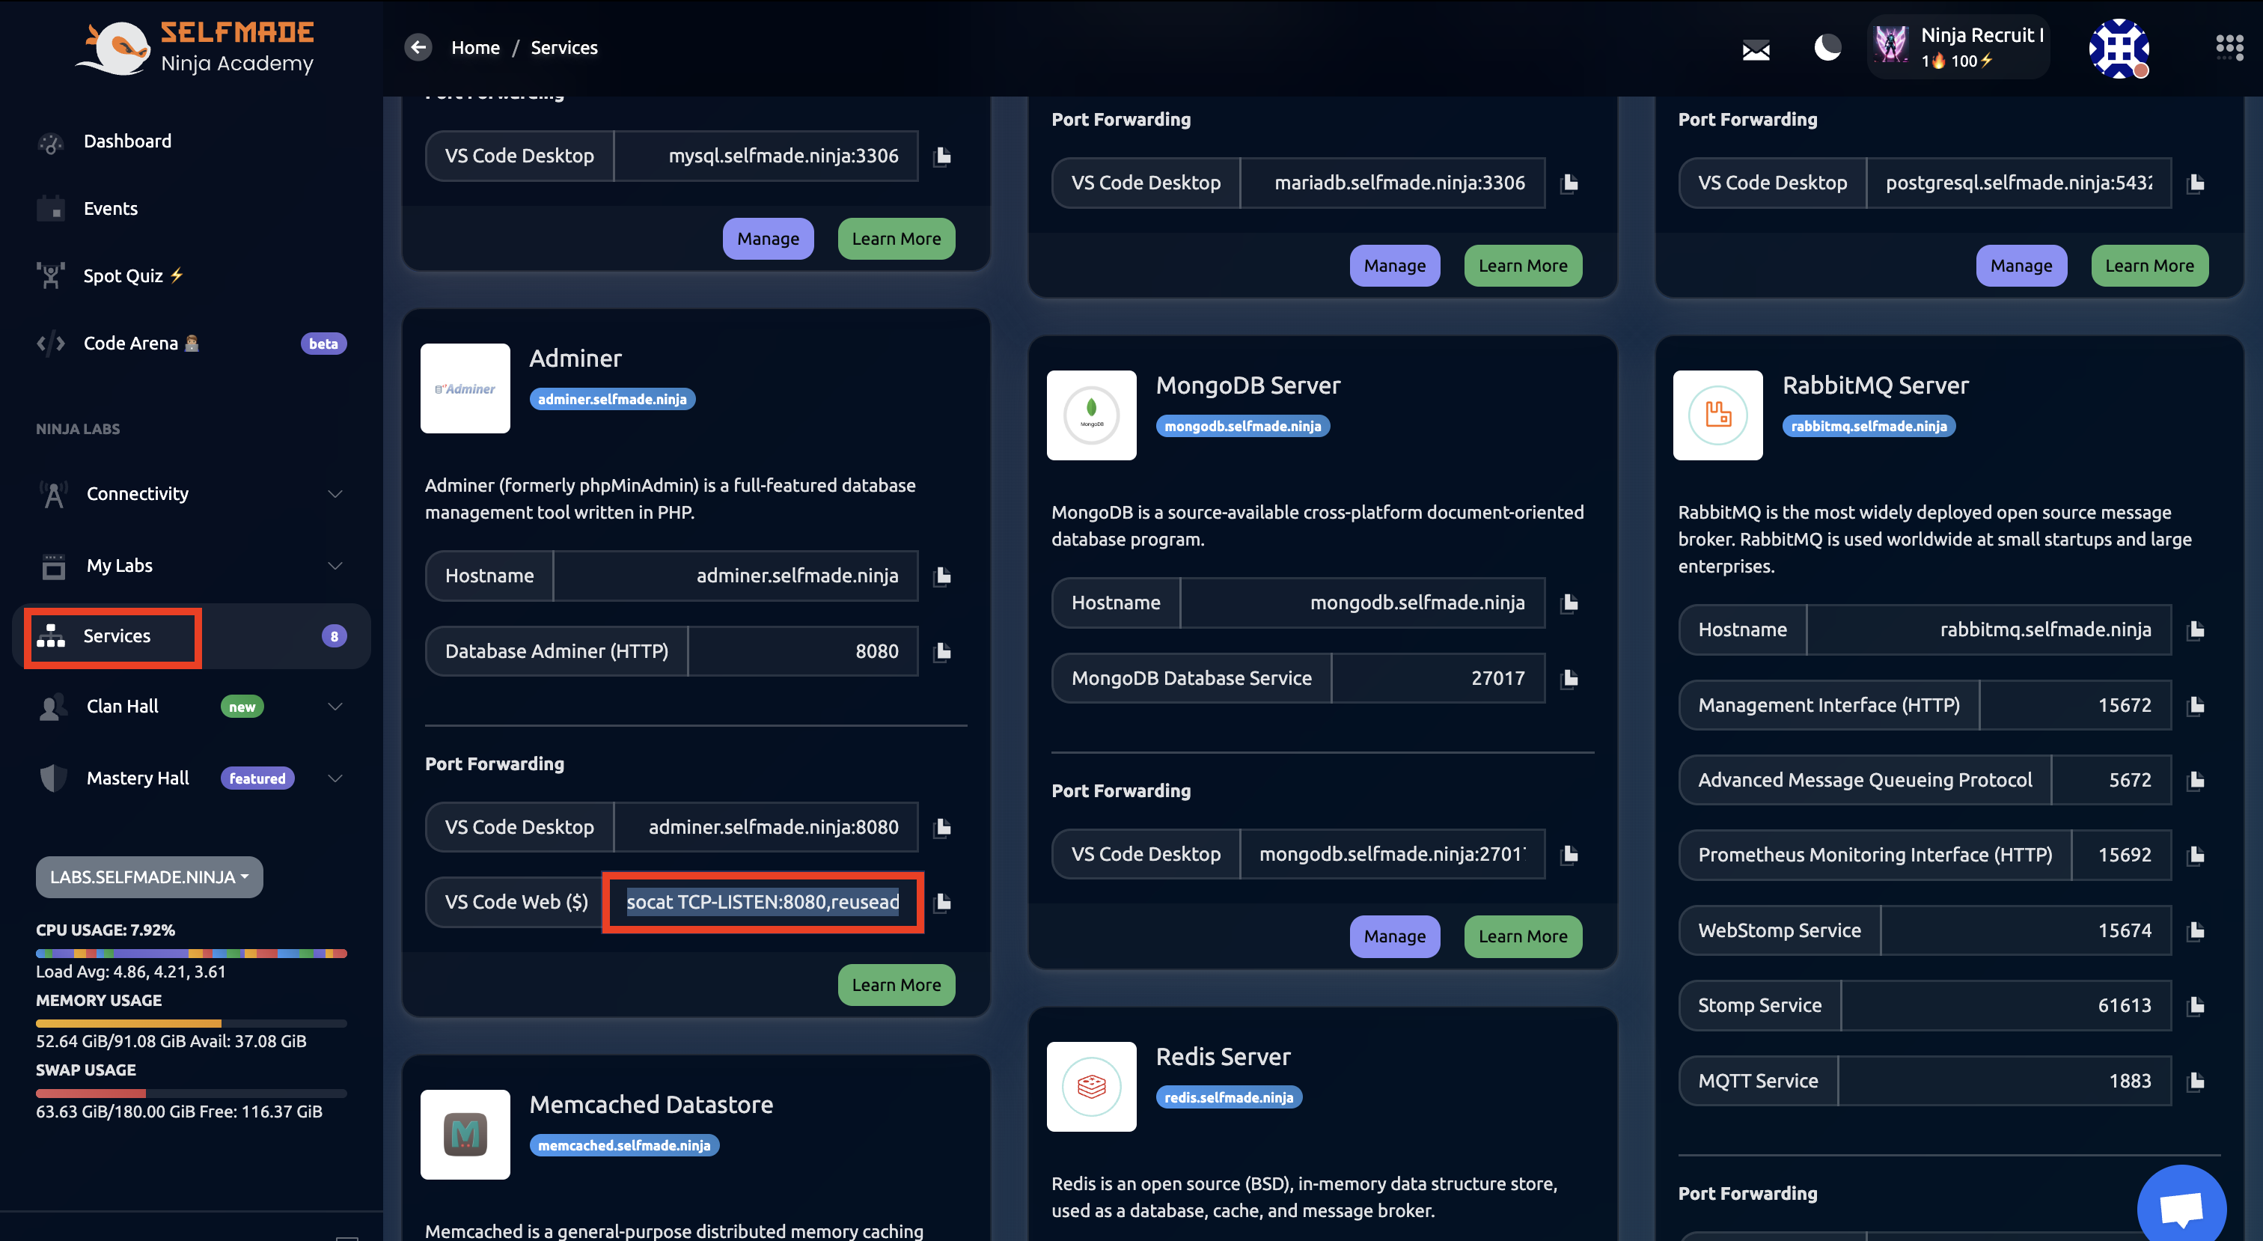Click the Memcached Datastore logo
The width and height of the screenshot is (2263, 1241).
point(465,1135)
